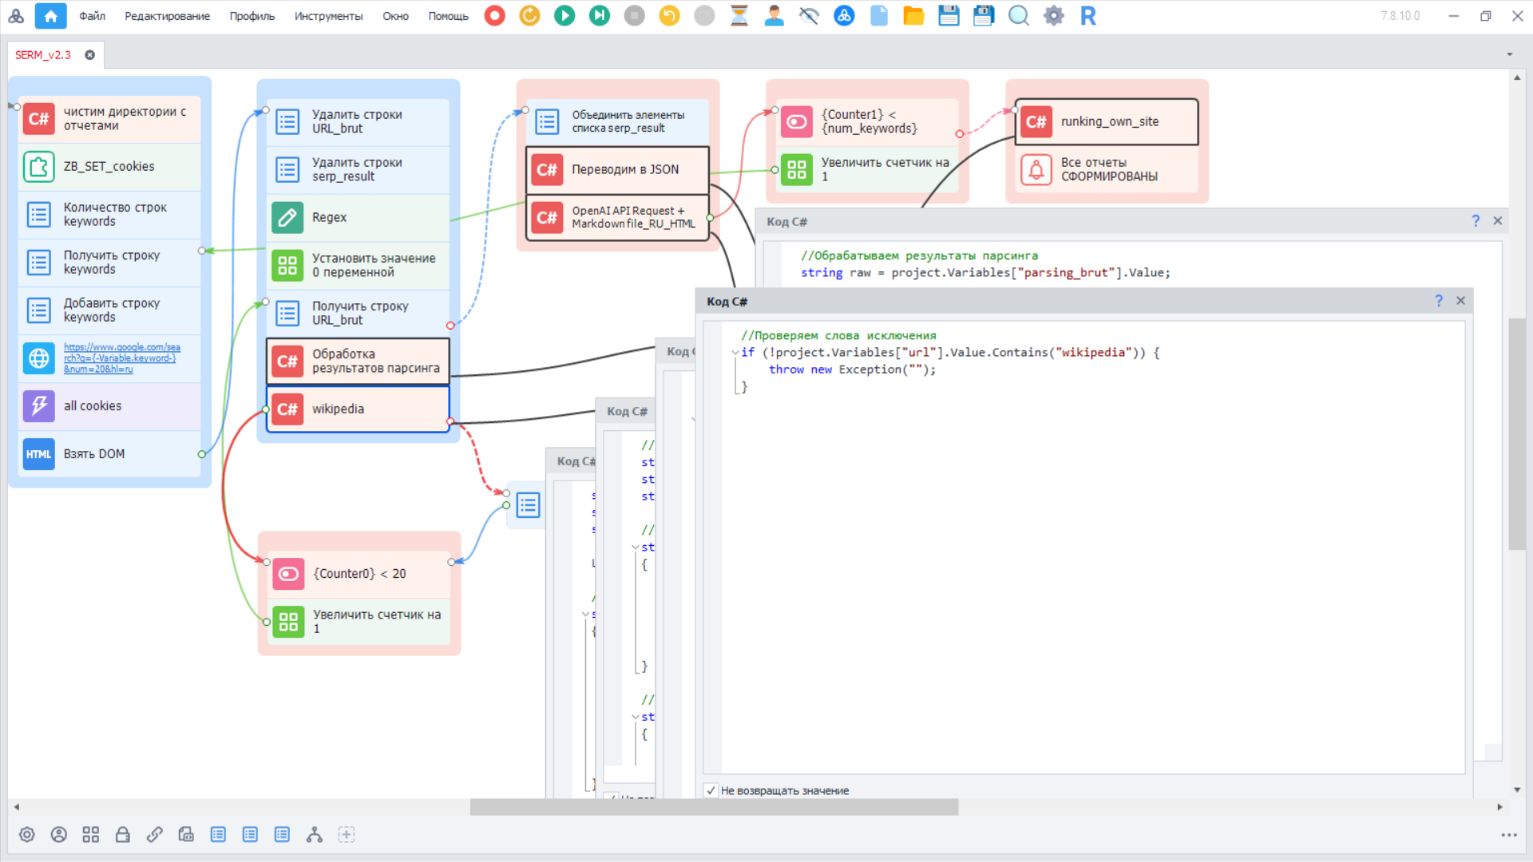Click the four-squares variables icon at bottom
1533x862 pixels.
coord(91,835)
